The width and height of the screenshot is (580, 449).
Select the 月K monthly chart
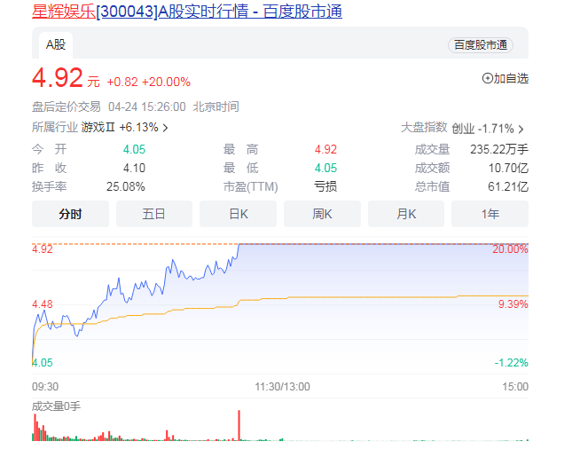click(406, 214)
